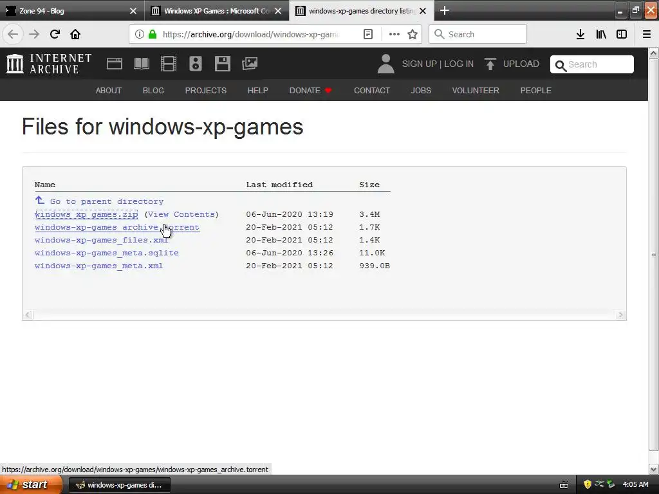Click the LOG IN link
This screenshot has height=494, width=659.
point(458,64)
